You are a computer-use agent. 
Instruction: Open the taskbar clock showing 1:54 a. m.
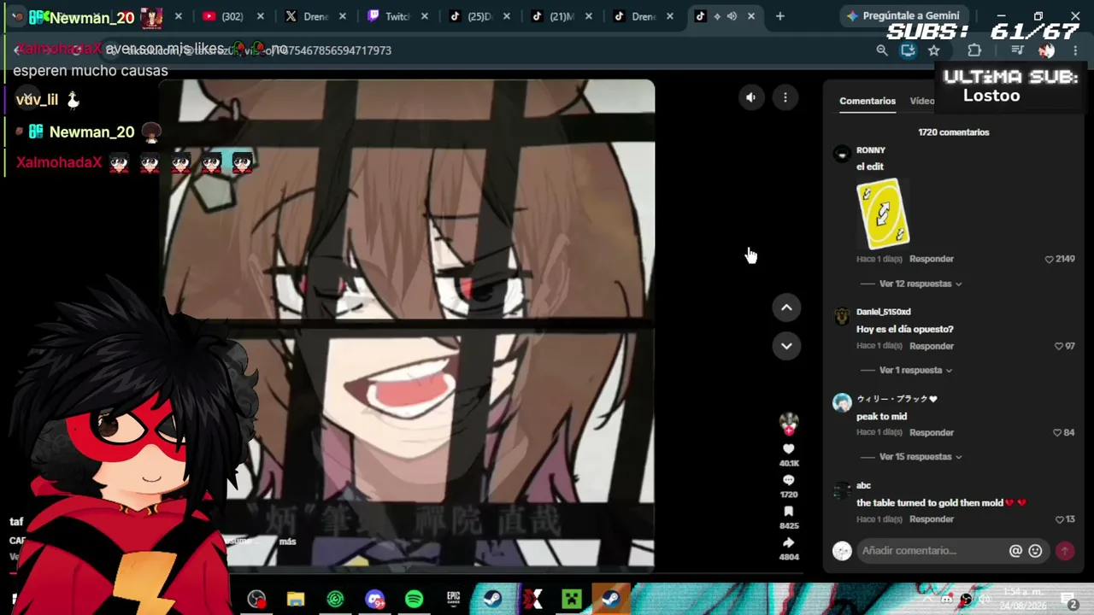(x=1022, y=598)
